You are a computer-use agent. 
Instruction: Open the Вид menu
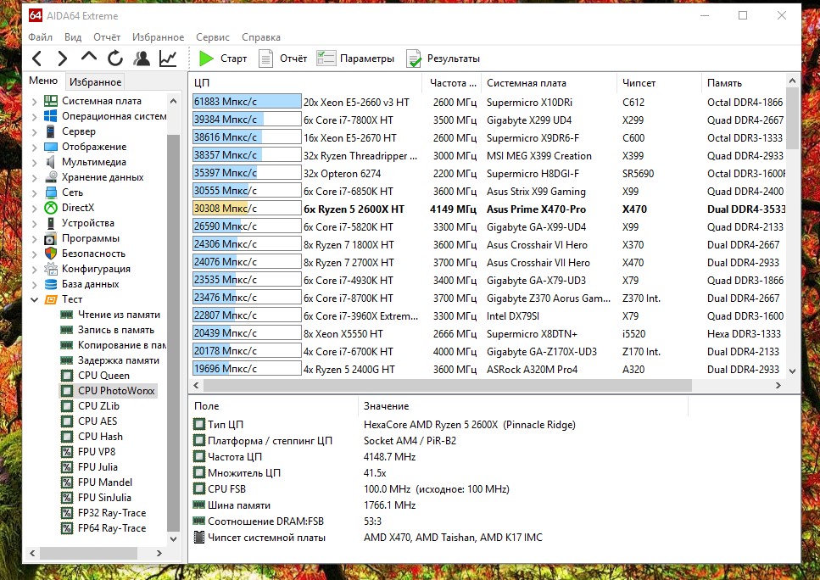tap(73, 37)
